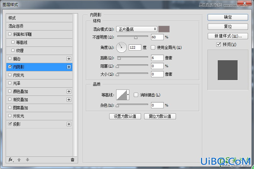Click plus icon beside 内阴影
Screen dimensions: 254x169
[69, 67]
